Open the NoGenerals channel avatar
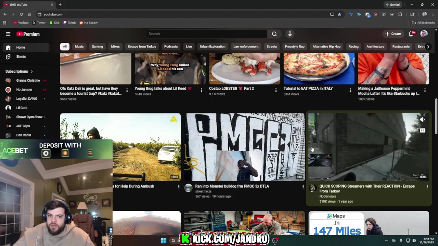438x246 pixels. (312, 188)
